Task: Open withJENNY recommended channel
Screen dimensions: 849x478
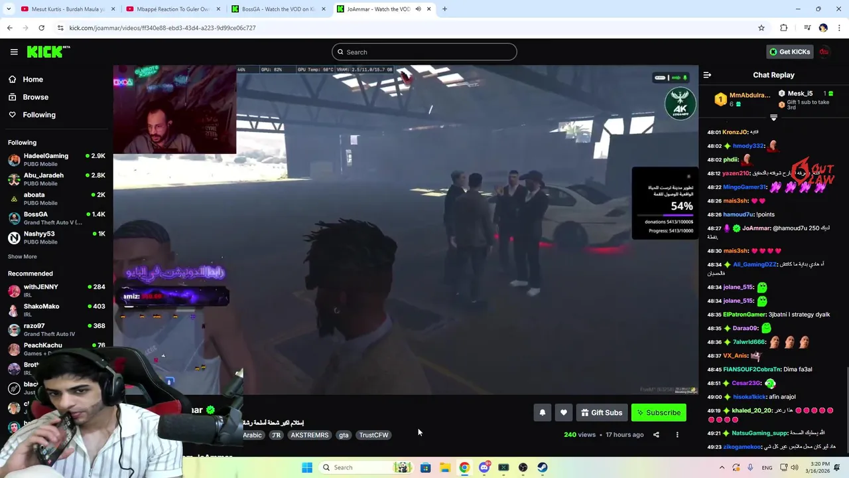Action: click(56, 290)
